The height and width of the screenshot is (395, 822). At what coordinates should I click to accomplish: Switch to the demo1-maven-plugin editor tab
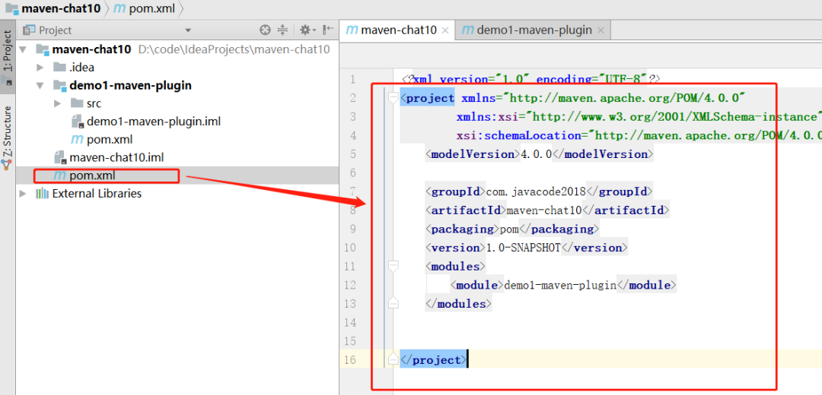[x=533, y=30]
